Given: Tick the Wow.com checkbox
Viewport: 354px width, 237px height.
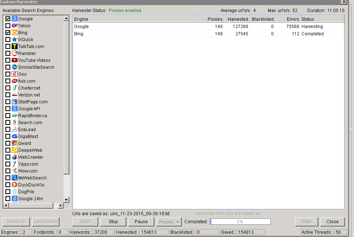Looking at the screenshot, I should tap(8, 171).
